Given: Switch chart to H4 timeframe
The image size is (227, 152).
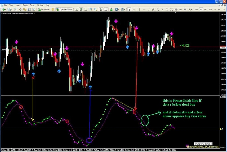Looking at the screenshot, I should coord(219,9).
